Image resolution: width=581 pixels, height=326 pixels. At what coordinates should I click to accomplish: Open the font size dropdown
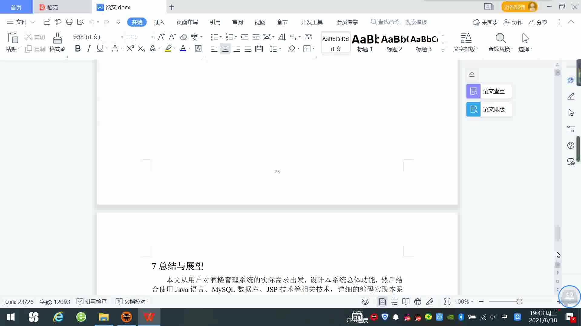pos(152,37)
